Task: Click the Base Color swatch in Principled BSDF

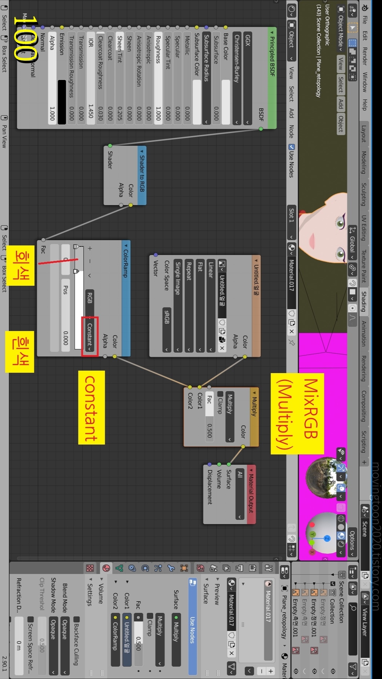Action: (226, 102)
